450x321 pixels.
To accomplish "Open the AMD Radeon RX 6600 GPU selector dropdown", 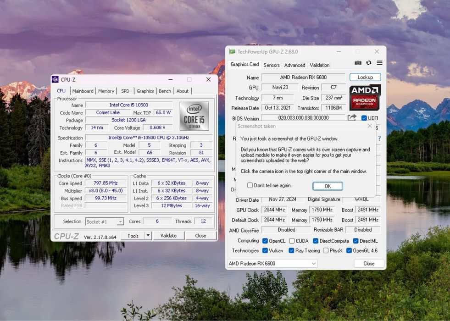I will pos(272,263).
